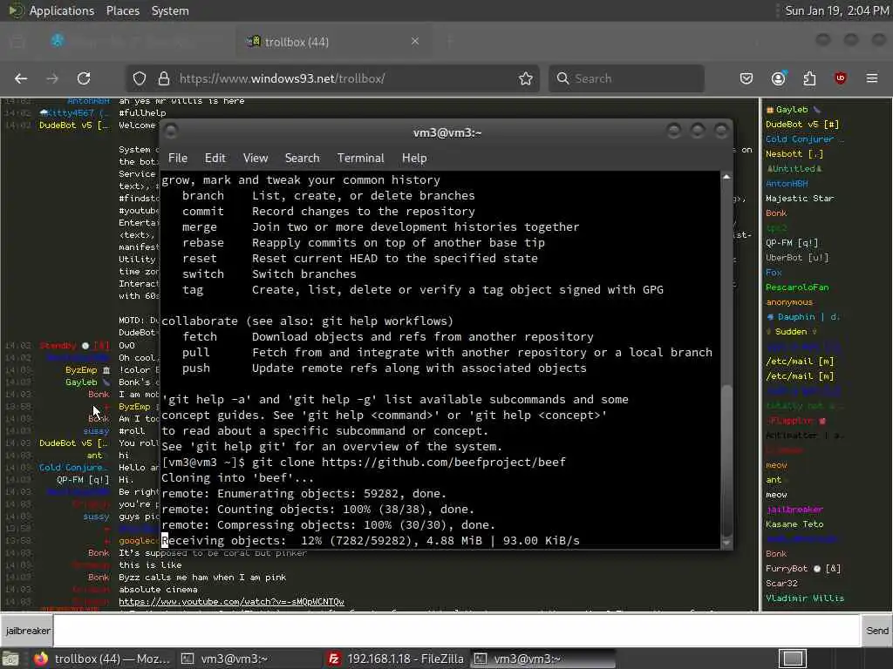This screenshot has width=893, height=669.
Task: Open the uBlock Origin extension icon
Action: click(840, 78)
